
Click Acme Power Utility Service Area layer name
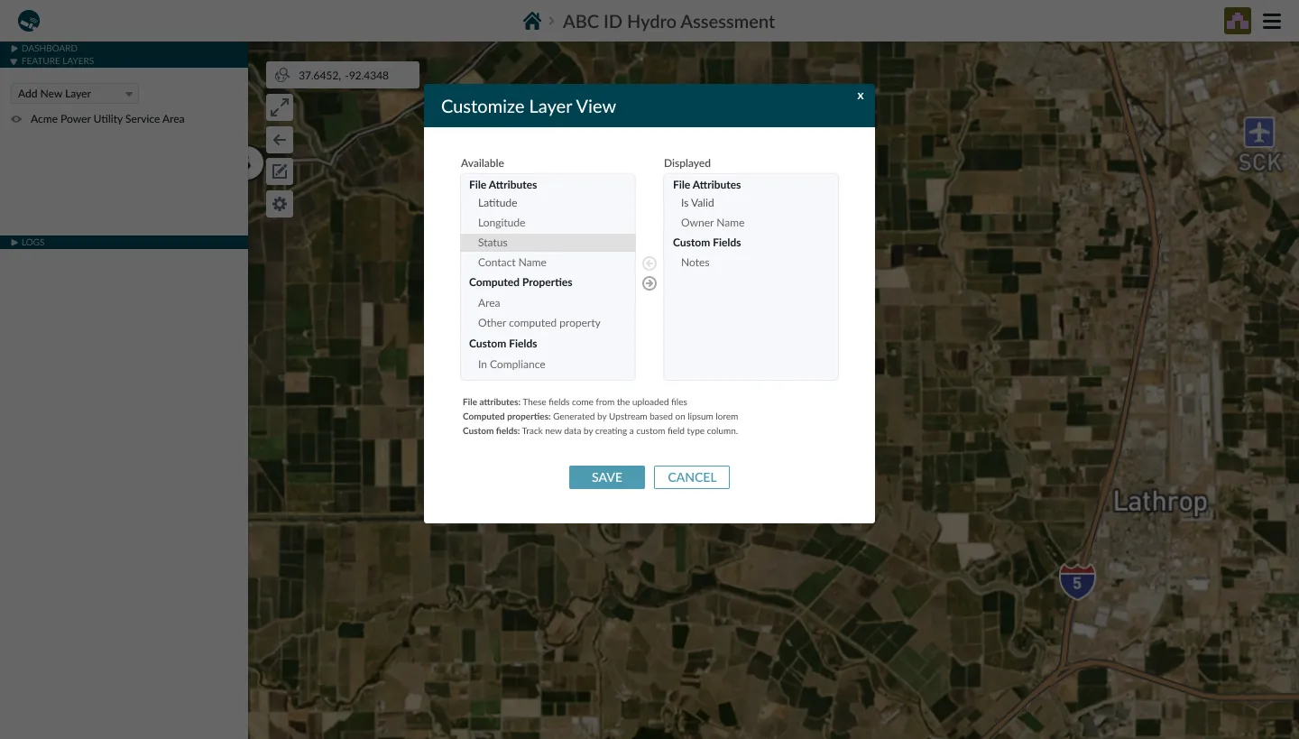(x=107, y=119)
